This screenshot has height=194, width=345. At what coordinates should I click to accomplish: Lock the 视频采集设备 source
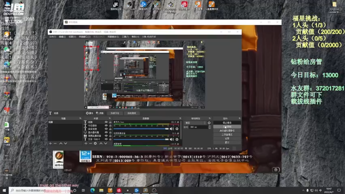click(110, 136)
